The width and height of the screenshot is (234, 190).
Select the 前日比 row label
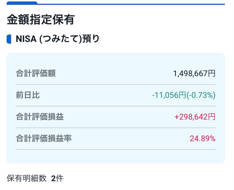pos(28,95)
